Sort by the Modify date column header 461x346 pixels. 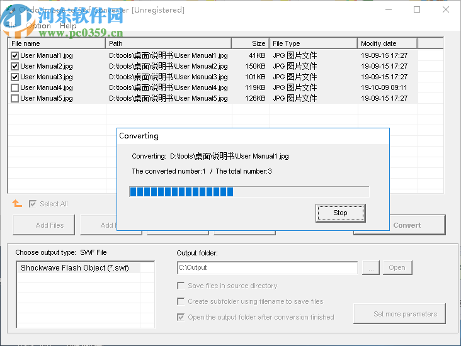click(x=387, y=43)
